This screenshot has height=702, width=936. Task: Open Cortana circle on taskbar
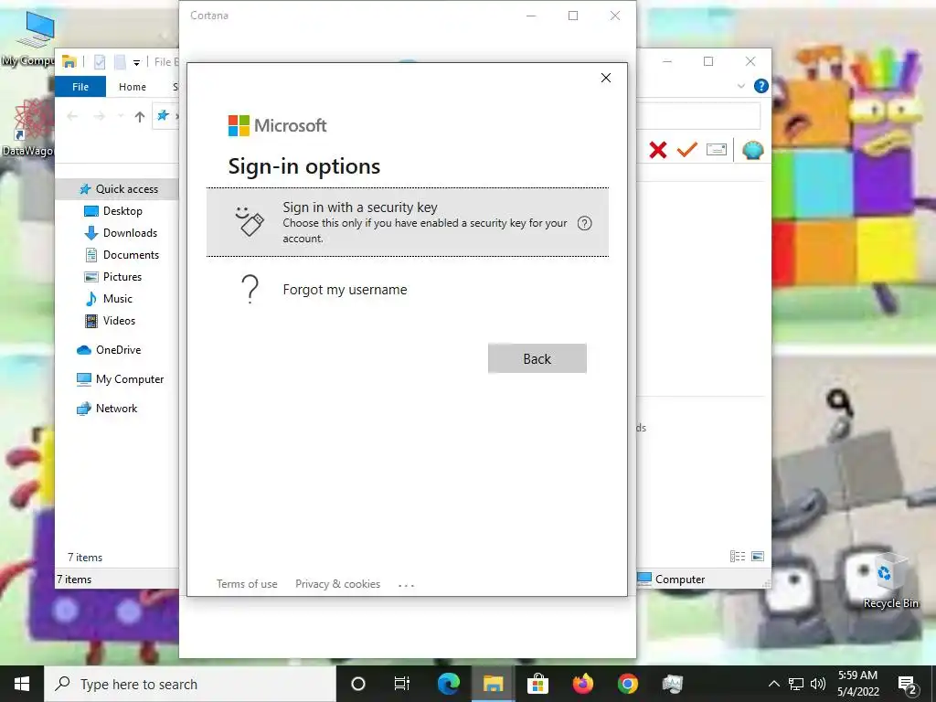pyautogui.click(x=358, y=684)
